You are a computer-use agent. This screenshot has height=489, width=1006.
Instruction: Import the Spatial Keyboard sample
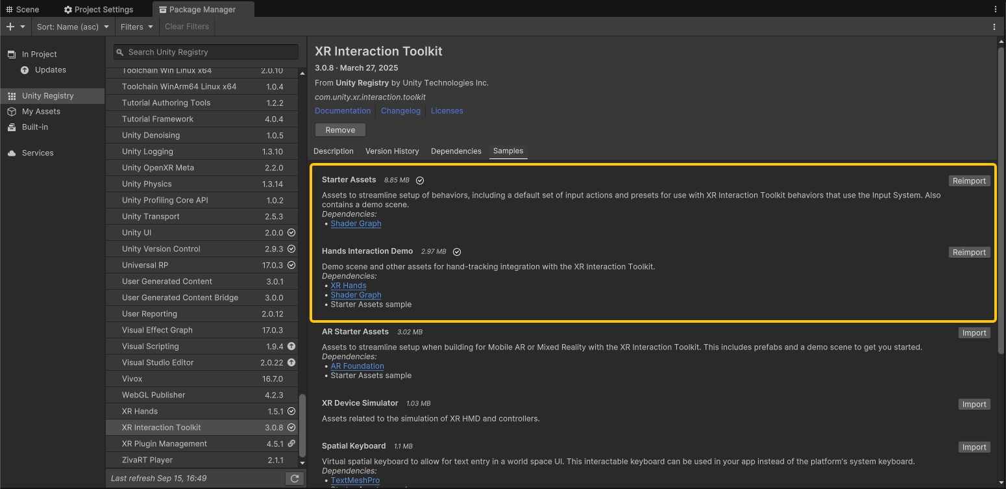pos(974,447)
